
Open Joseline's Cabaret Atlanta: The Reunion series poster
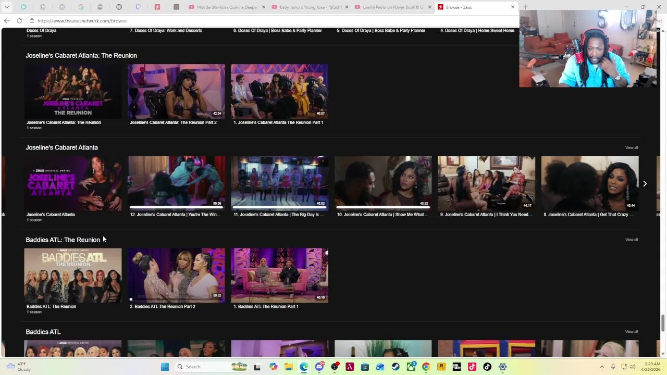(x=73, y=92)
